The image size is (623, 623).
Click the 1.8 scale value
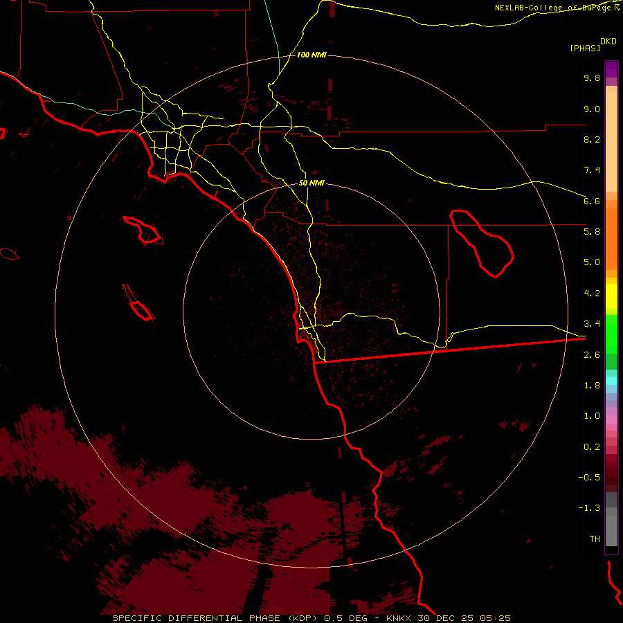tap(592, 386)
